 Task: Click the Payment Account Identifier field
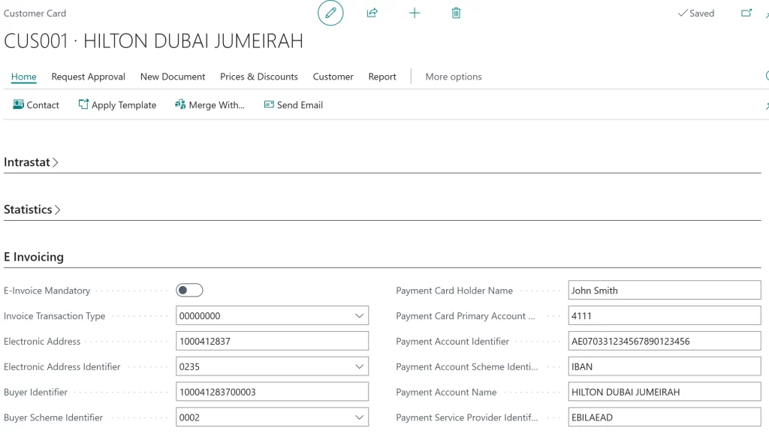[x=665, y=342]
